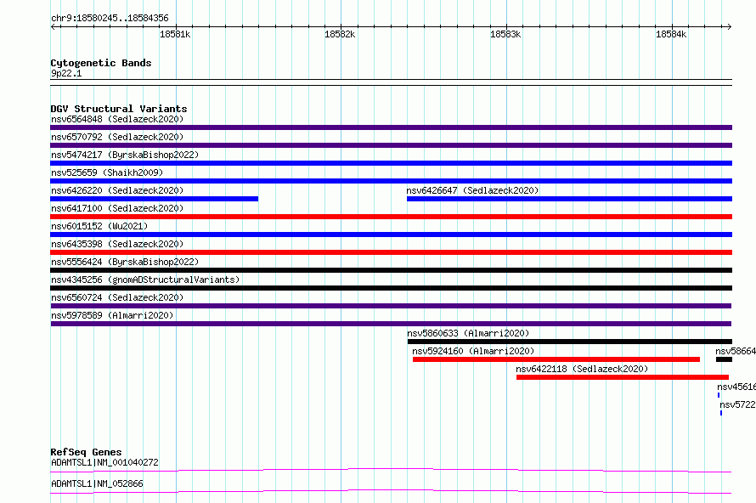Click the magenta ADAMTSL1 NM_001040272 gene line
This screenshot has height=503, width=756.
[x=391, y=470]
